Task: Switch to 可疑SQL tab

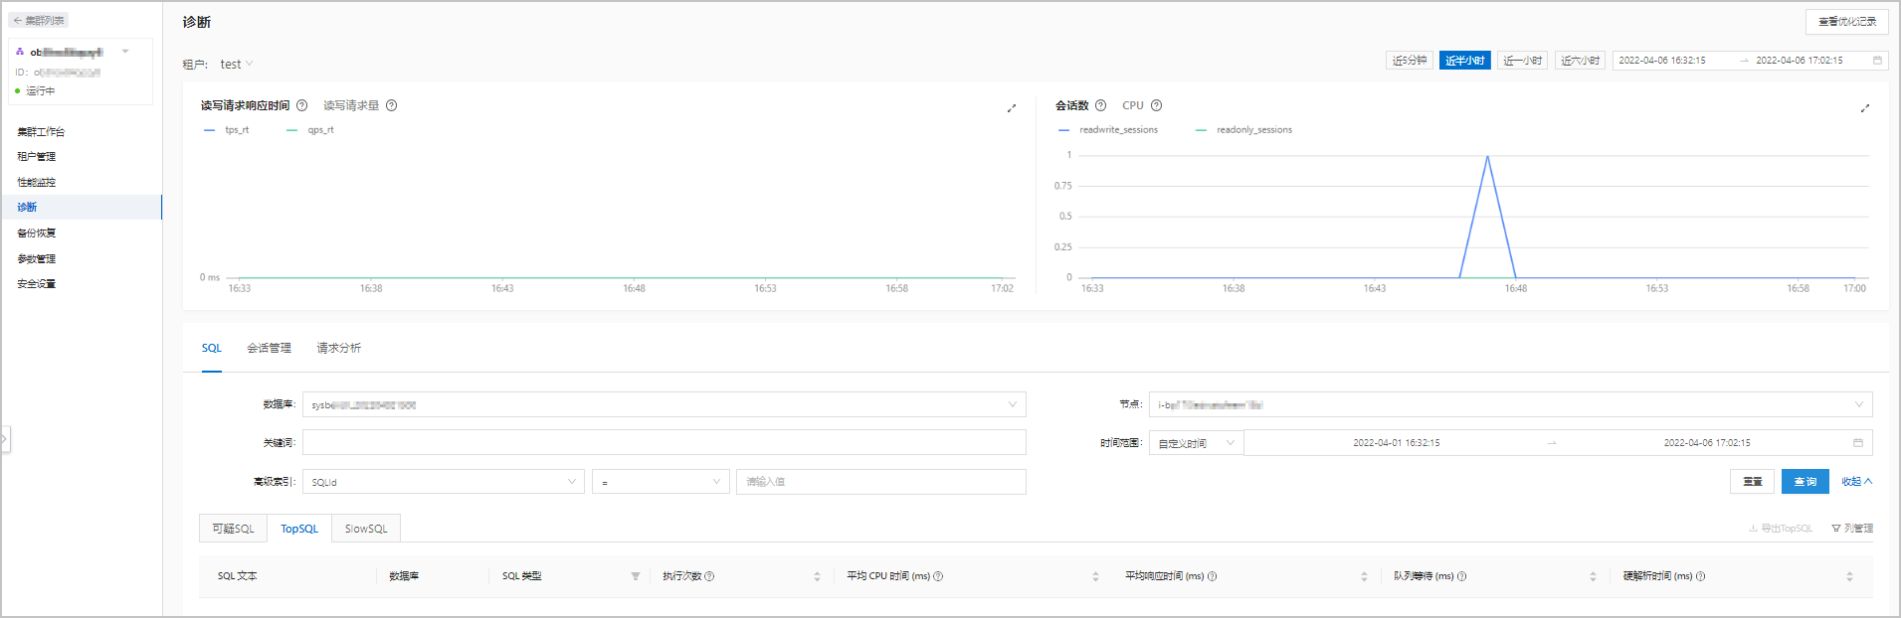Action: pyautogui.click(x=233, y=529)
